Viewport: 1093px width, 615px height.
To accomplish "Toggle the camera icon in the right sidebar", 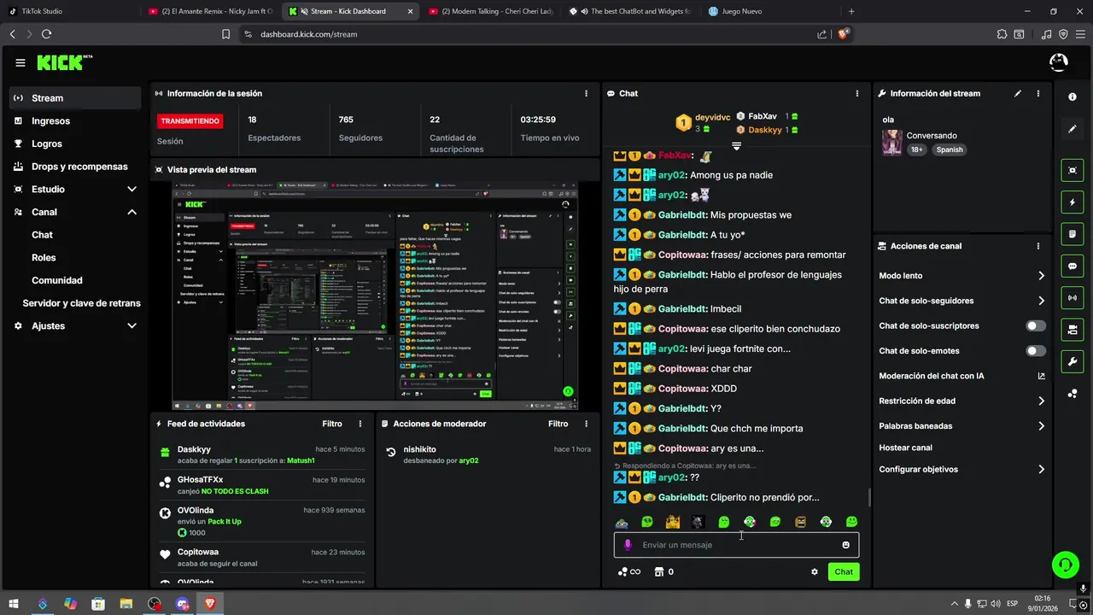I will [1073, 330].
